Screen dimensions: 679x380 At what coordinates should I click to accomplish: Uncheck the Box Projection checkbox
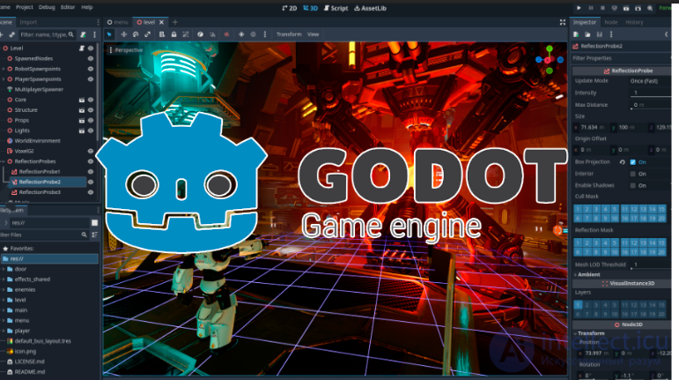tap(632, 162)
